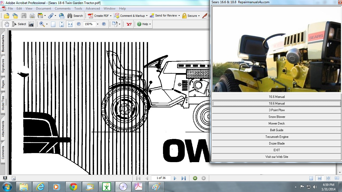342x192 pixels.
Task: Toggle the Continuous Facing layout
Action: (x=328, y=178)
